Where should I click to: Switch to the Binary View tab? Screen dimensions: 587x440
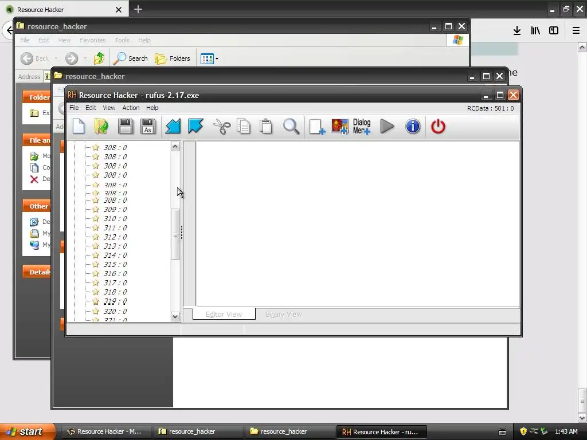284,315
